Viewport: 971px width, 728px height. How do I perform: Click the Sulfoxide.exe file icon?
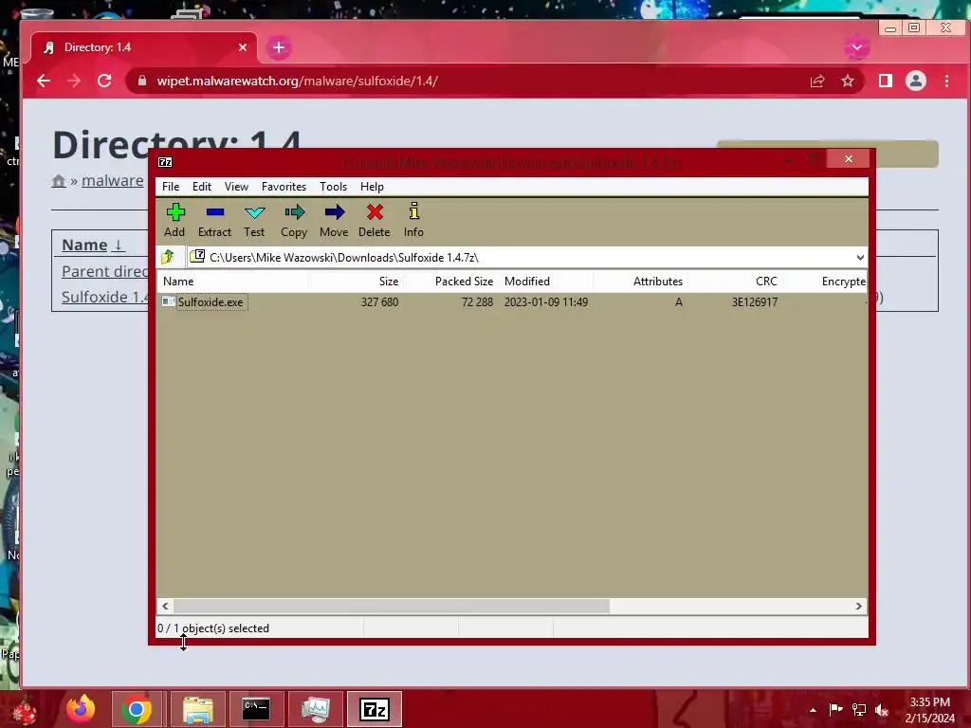(168, 301)
